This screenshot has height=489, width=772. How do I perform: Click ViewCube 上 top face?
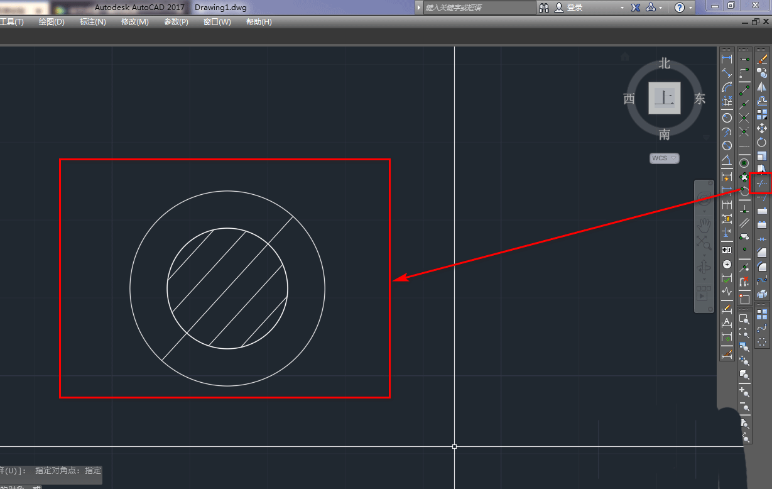click(665, 97)
